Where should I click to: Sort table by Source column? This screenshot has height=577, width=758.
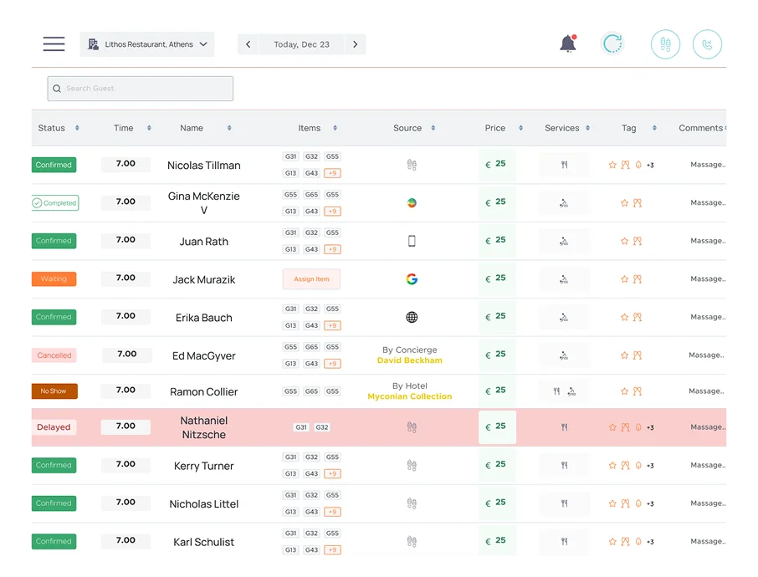click(433, 128)
